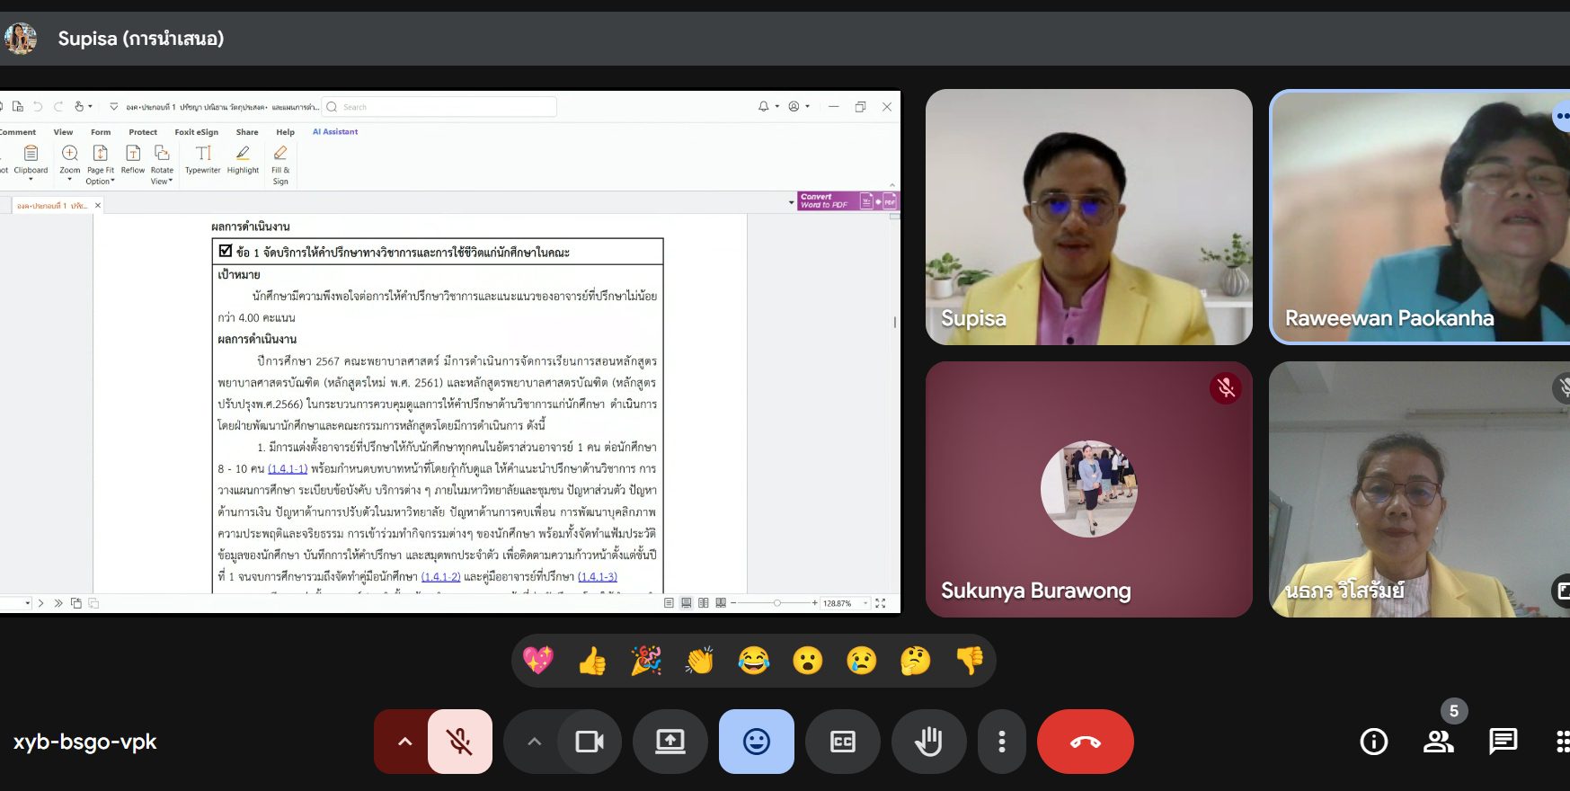1570x791 pixels.
Task: Open the Protect ribbon tab
Action: tap(143, 132)
